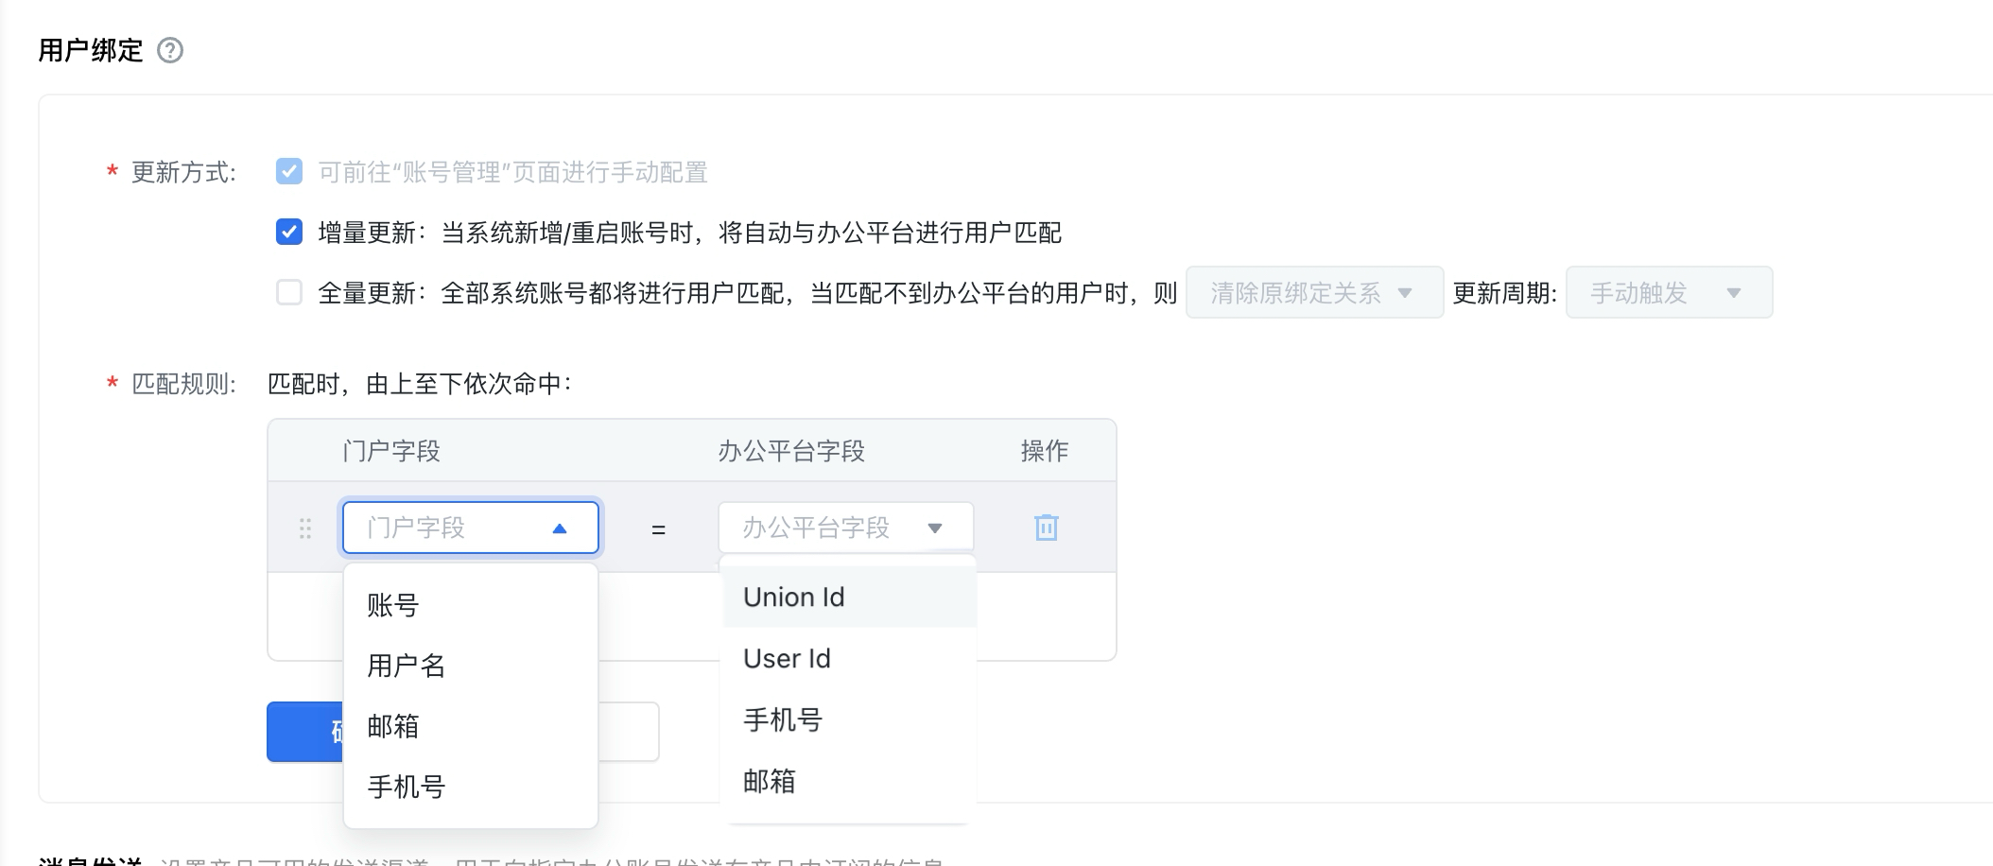This screenshot has height=866, width=1993.
Task: Pick 邮箱 in office platform field list
Action: click(x=848, y=782)
